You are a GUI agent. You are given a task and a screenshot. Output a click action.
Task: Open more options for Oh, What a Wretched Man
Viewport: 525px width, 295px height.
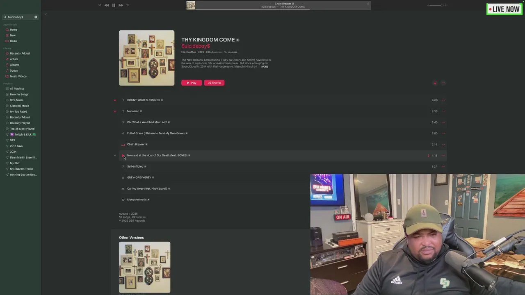pos(443,122)
